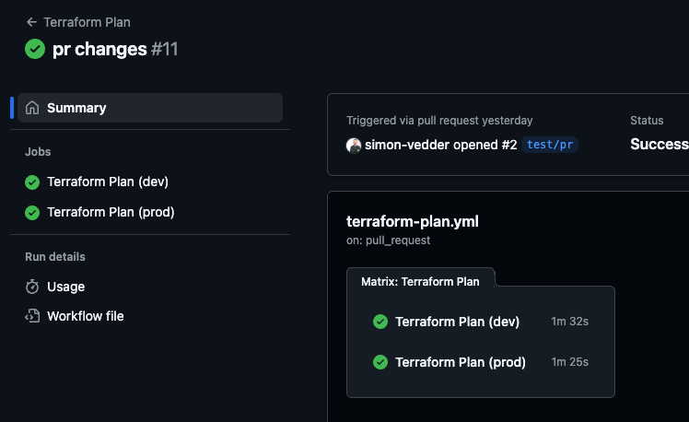Select the Matrix: Terraform Plan tab
The width and height of the screenshot is (689, 422).
point(421,281)
